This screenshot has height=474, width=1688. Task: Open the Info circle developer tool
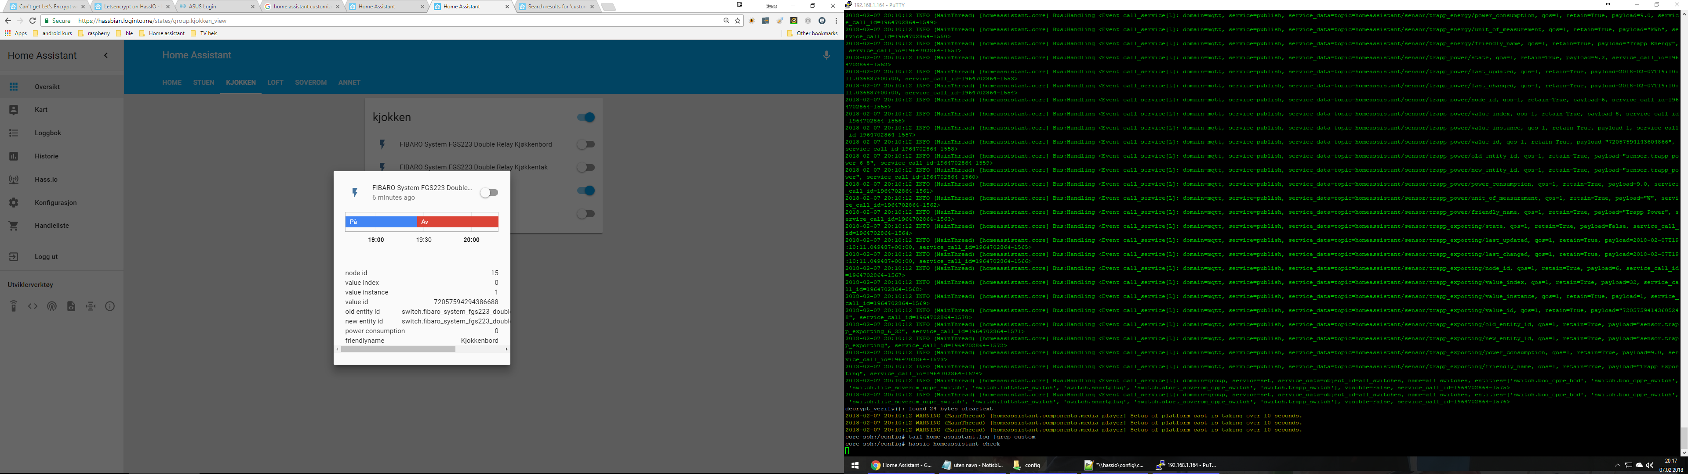[110, 306]
